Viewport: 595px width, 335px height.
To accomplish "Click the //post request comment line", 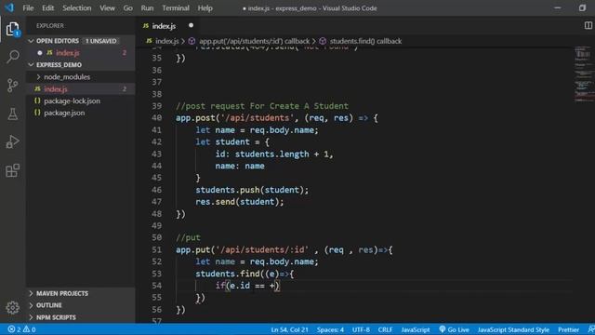I will [x=262, y=106].
